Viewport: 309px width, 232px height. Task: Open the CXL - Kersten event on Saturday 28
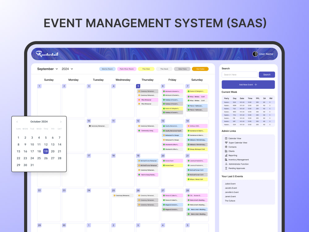(197, 195)
